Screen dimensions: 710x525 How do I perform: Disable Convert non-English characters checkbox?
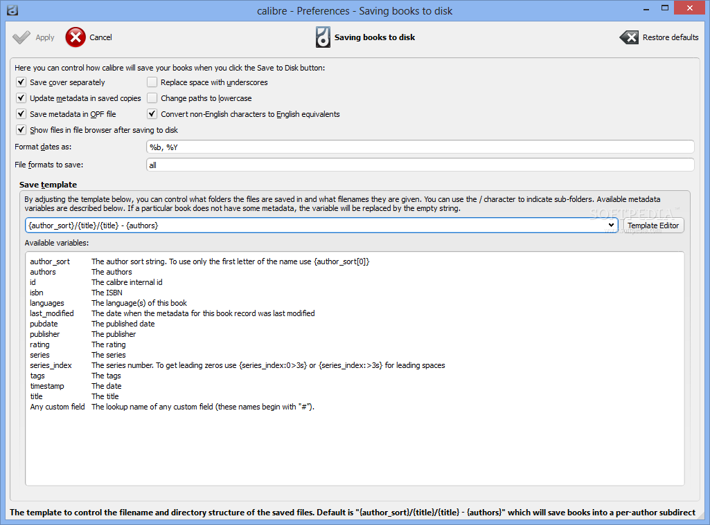(x=152, y=113)
